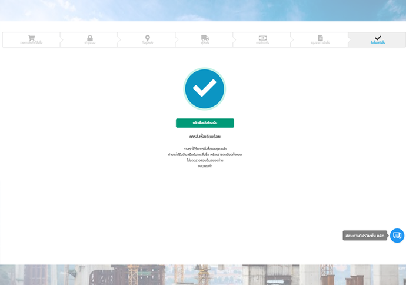Click the 'การสั่งซื้อเรียบร้อย' heading text

point(205,137)
